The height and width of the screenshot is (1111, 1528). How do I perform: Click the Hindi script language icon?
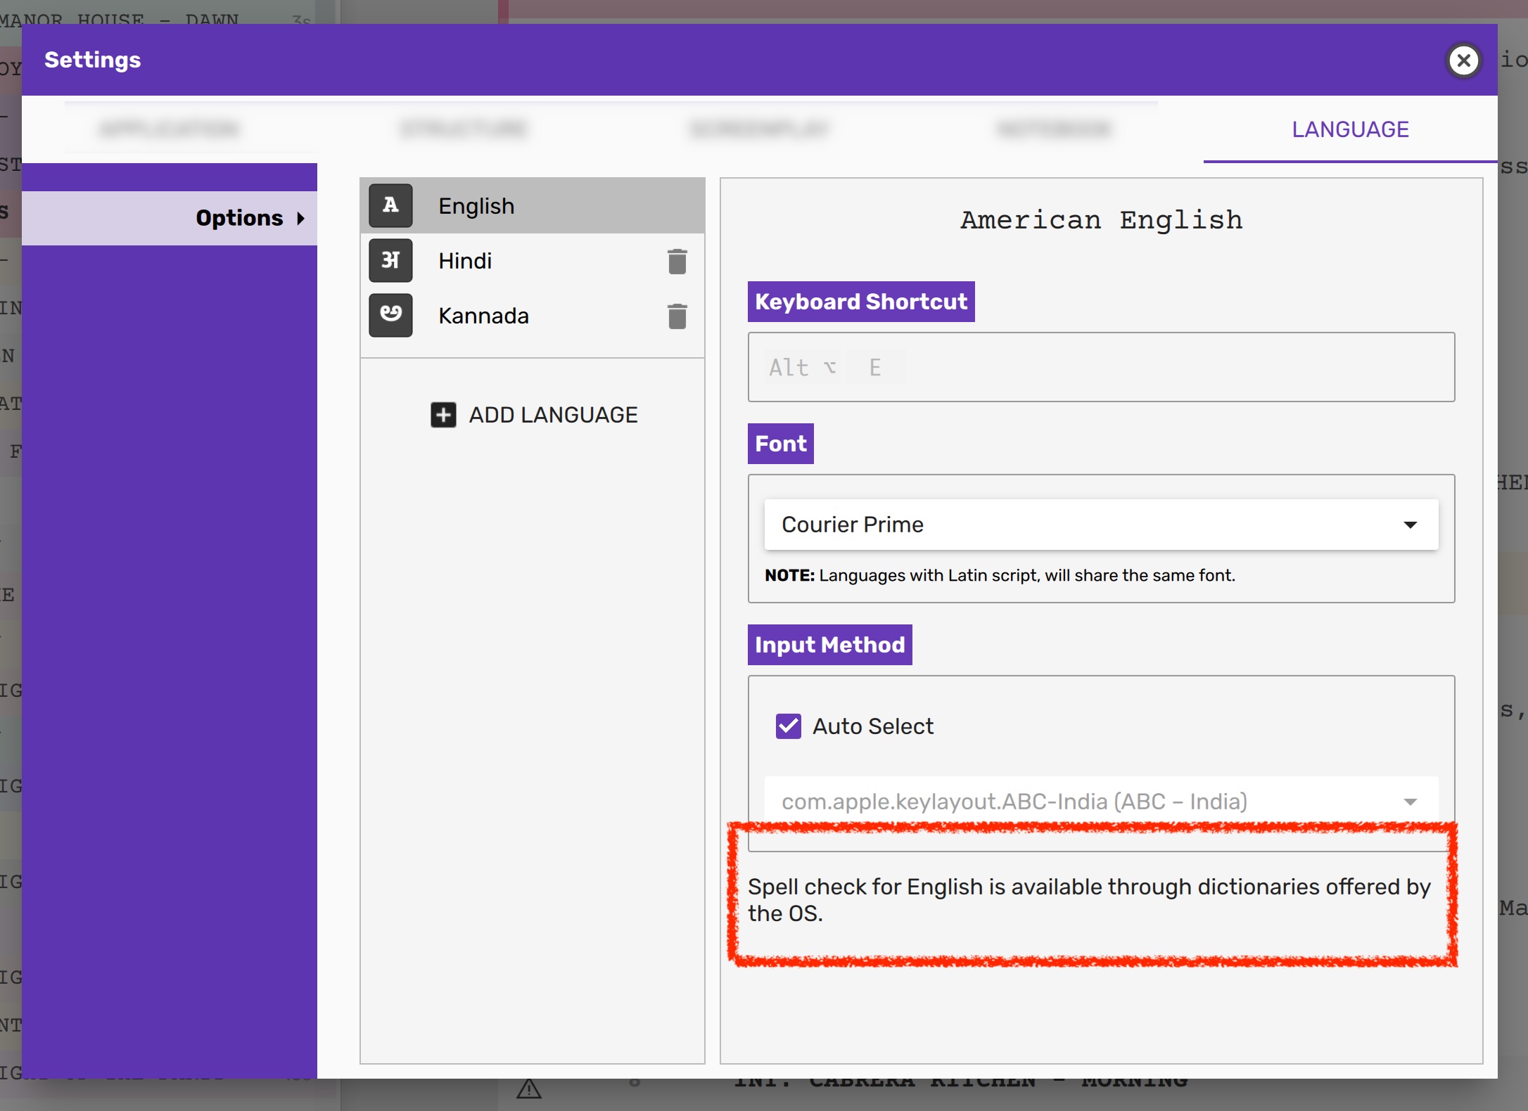(390, 261)
